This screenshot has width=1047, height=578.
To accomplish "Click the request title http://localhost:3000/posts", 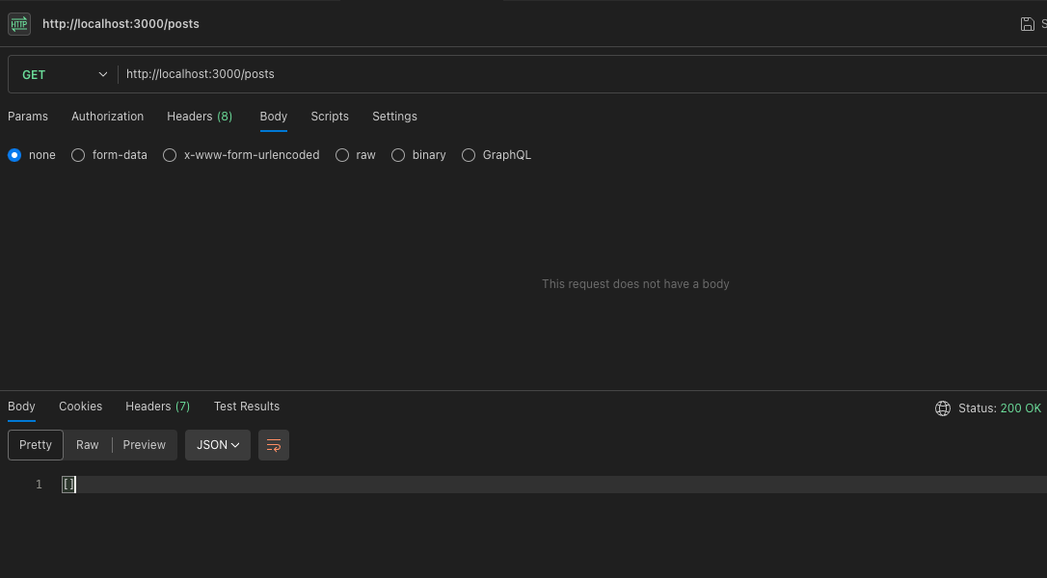I will coord(121,24).
